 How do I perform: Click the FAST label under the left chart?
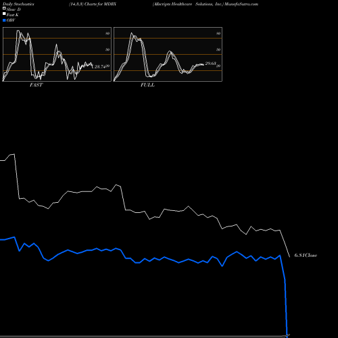(x=36, y=85)
